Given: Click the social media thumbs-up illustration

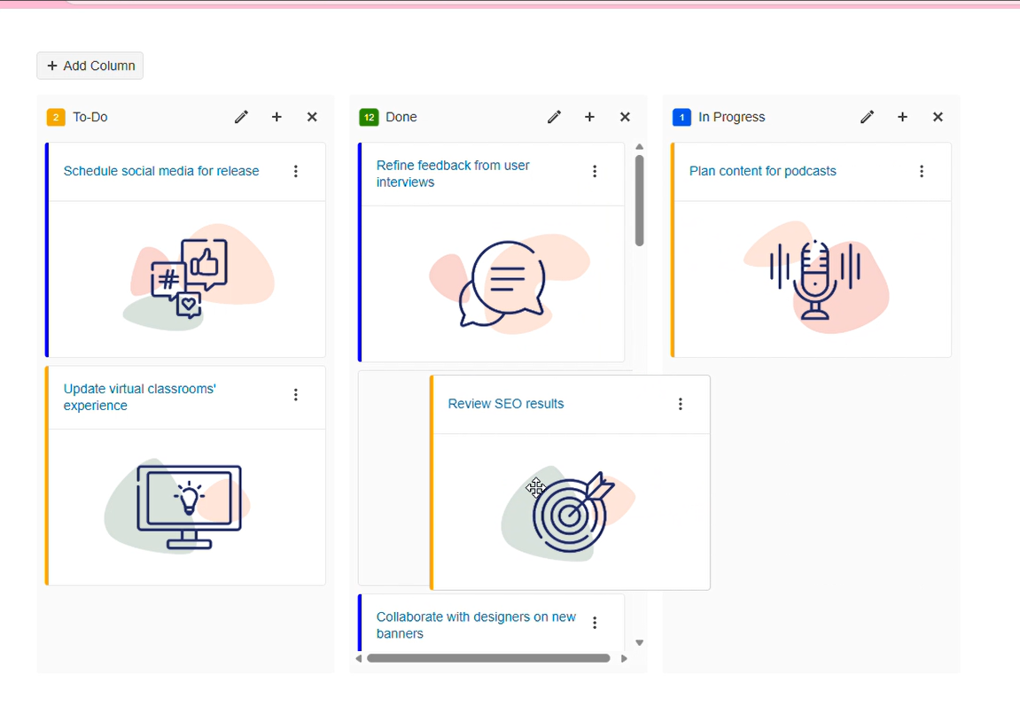Looking at the screenshot, I should pyautogui.click(x=199, y=277).
